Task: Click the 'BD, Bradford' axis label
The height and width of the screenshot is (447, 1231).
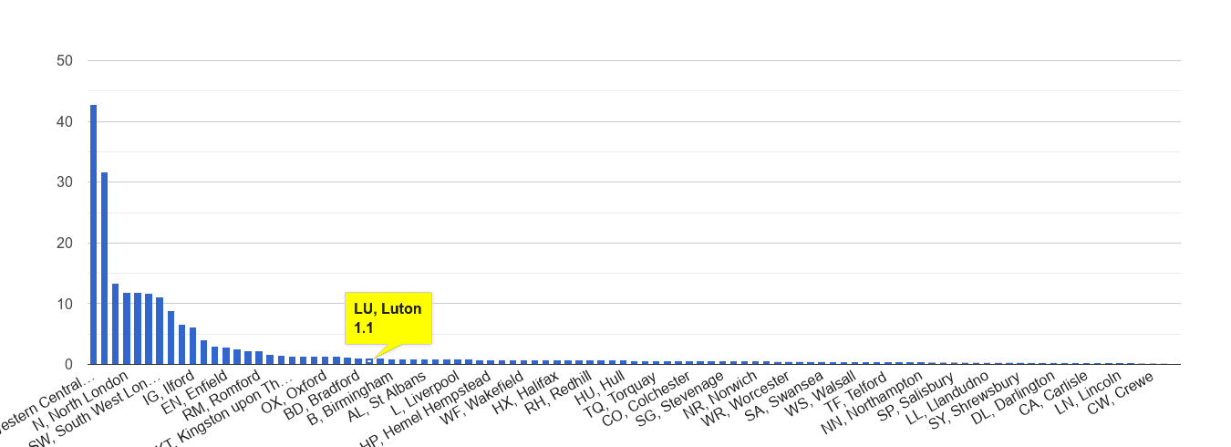Action: [321, 393]
